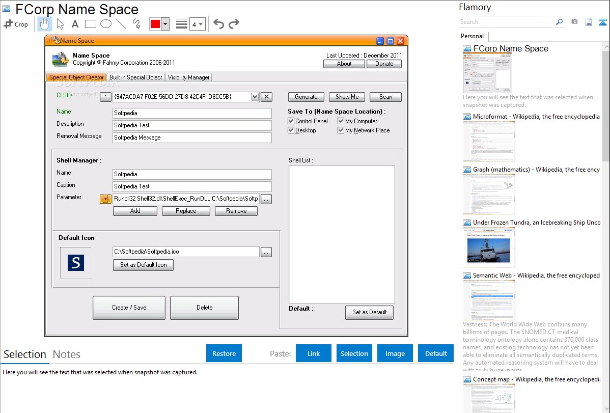Click the blue Restore button
Viewport: 610px width, 413px height.
pos(224,353)
